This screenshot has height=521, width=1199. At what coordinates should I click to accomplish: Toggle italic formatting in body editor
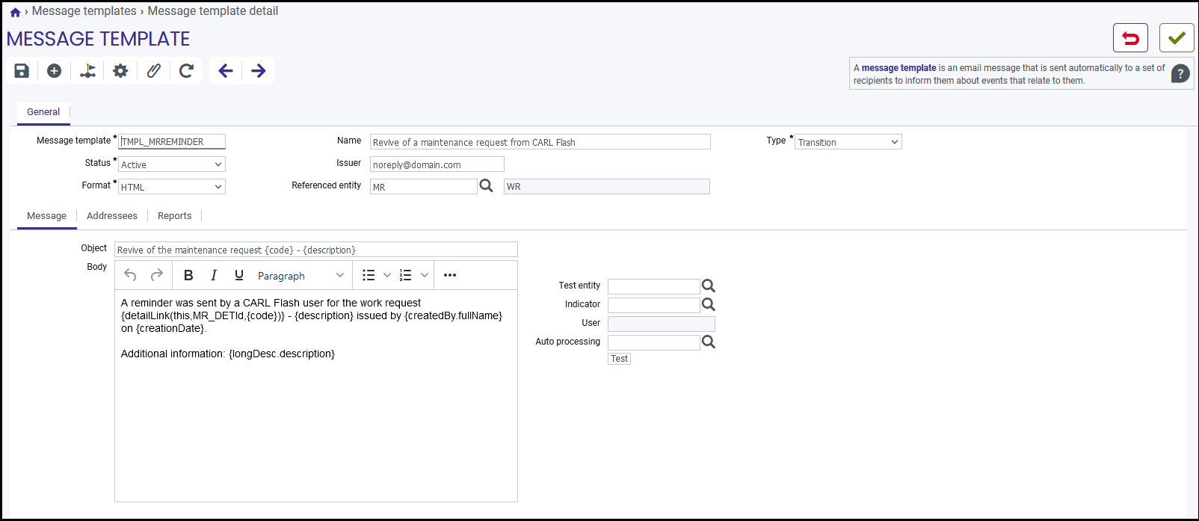(x=214, y=275)
